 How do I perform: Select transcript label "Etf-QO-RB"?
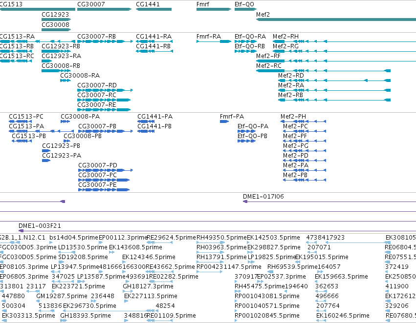(250, 46)
